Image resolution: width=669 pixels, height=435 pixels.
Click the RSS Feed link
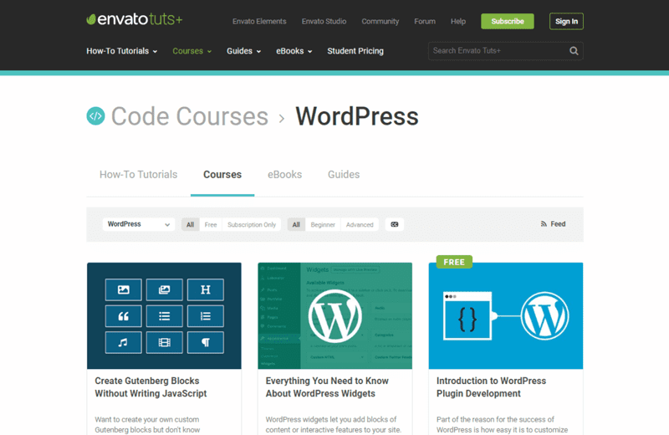[553, 224]
